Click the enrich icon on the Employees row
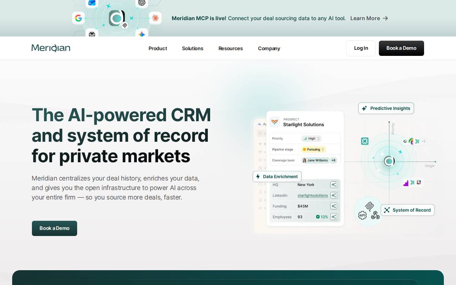 tap(334, 217)
